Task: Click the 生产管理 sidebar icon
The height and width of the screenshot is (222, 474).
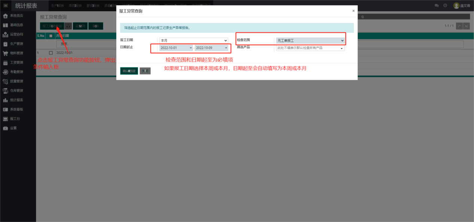Action: [5, 44]
